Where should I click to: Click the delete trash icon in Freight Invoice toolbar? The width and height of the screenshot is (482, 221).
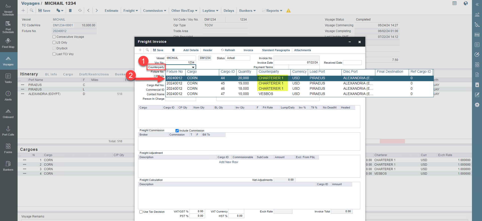point(173,50)
